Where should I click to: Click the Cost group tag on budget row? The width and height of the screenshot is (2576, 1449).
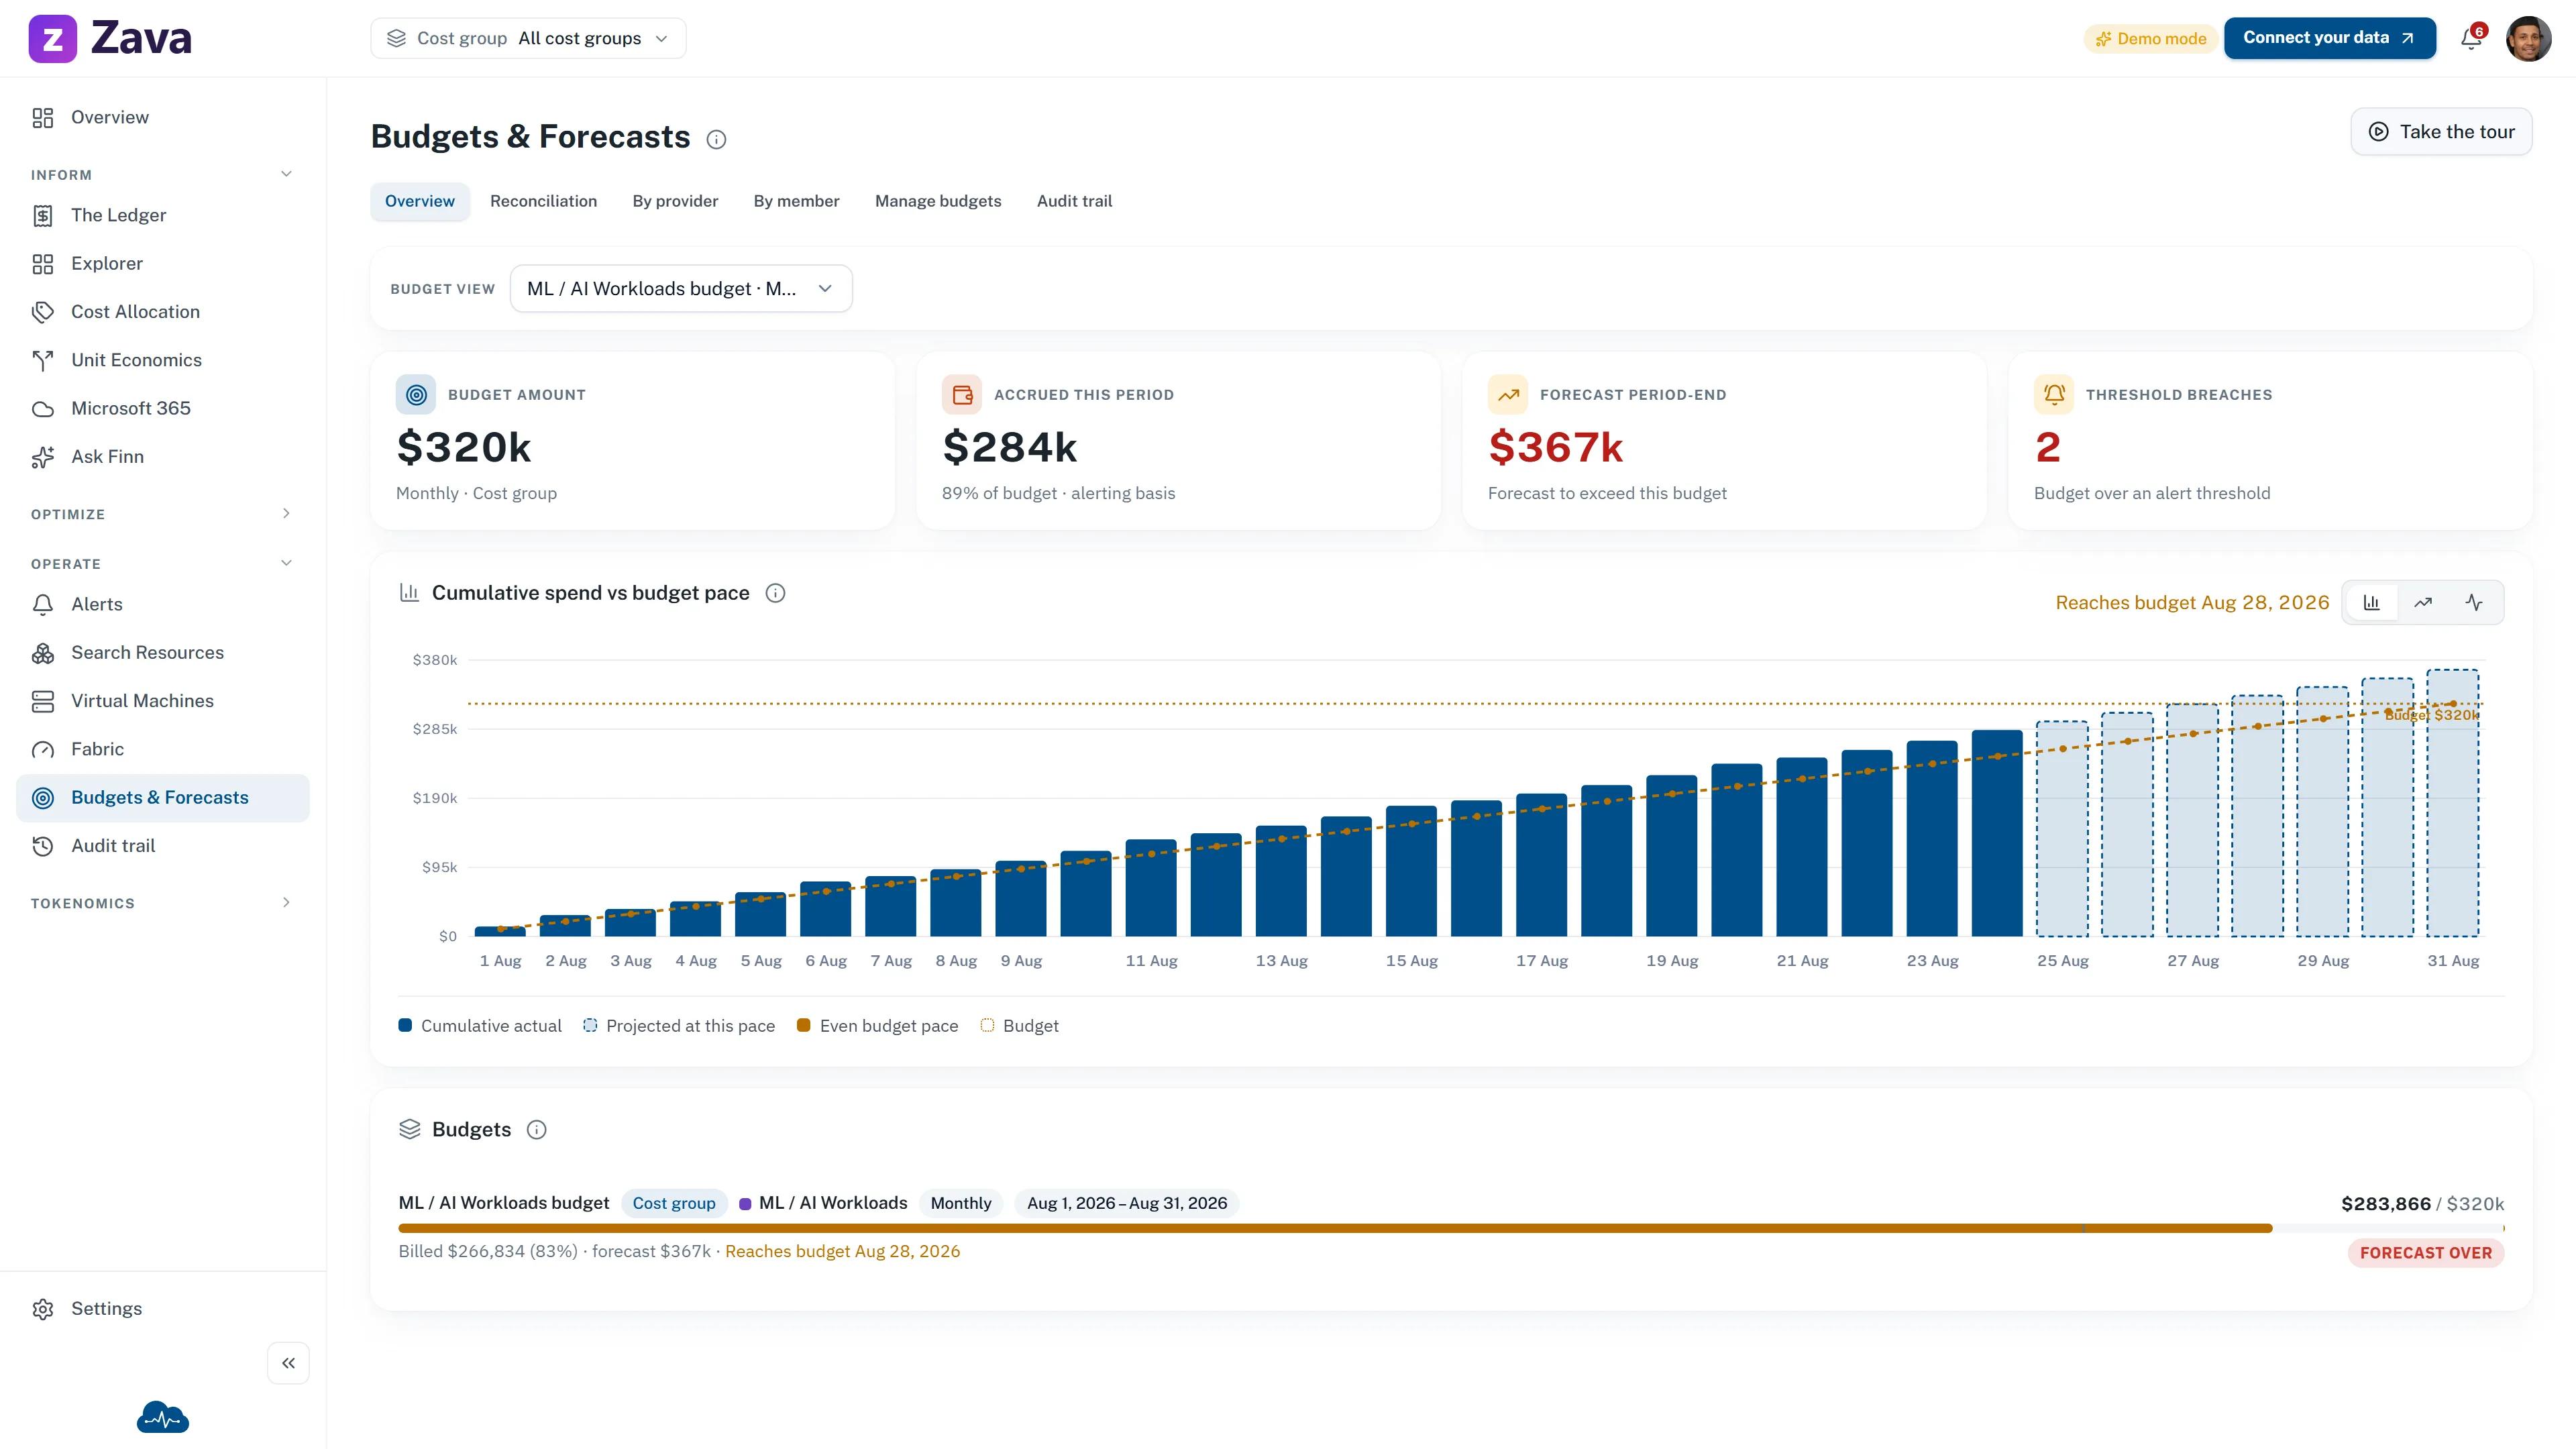tap(674, 1203)
